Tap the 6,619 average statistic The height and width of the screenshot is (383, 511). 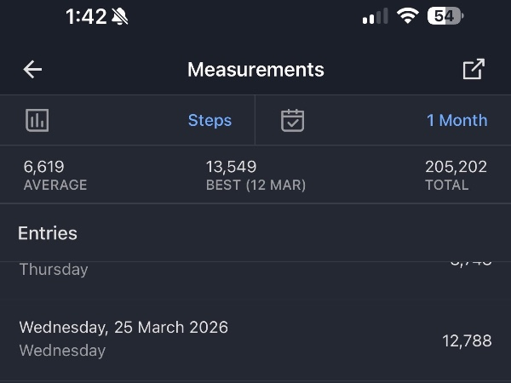pyautogui.click(x=44, y=167)
